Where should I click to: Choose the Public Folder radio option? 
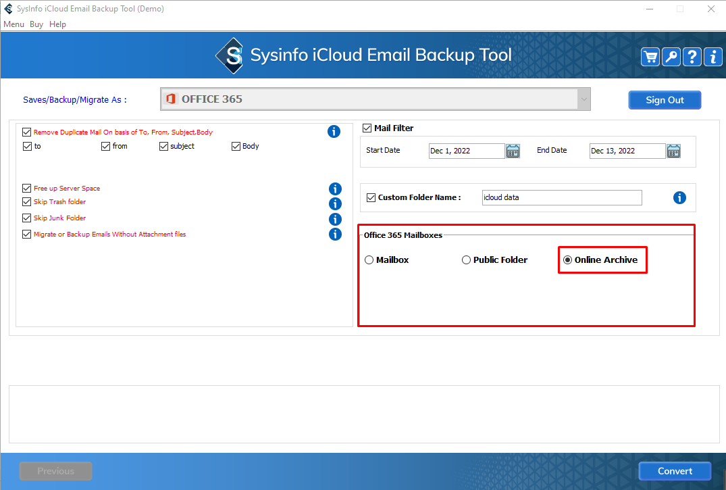pos(466,260)
